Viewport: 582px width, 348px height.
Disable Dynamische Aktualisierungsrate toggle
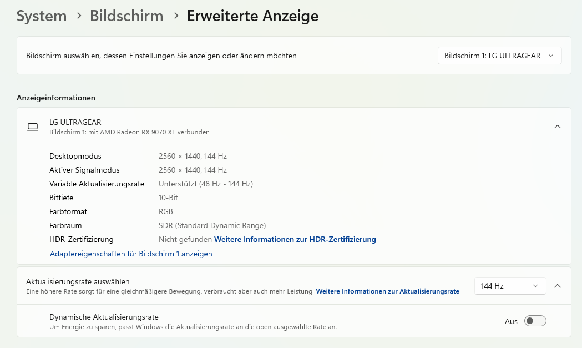click(535, 321)
